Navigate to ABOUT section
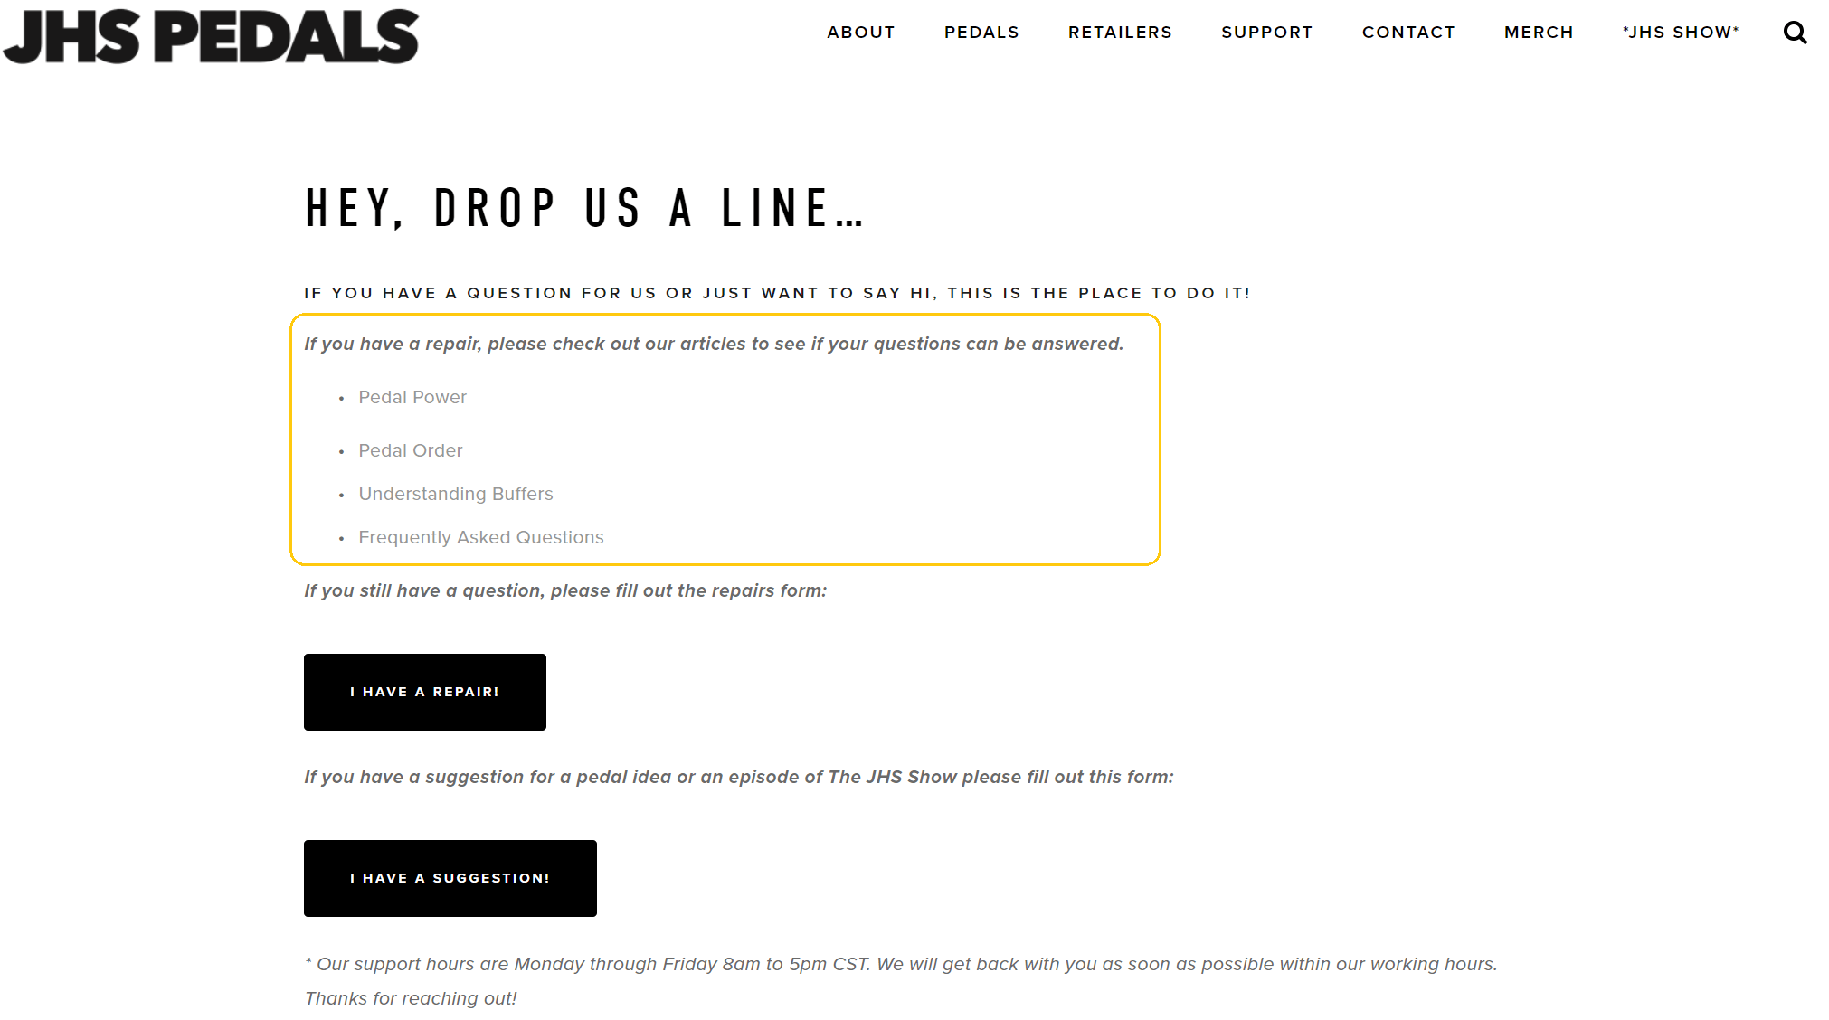This screenshot has width=1829, height=1020. [x=860, y=33]
